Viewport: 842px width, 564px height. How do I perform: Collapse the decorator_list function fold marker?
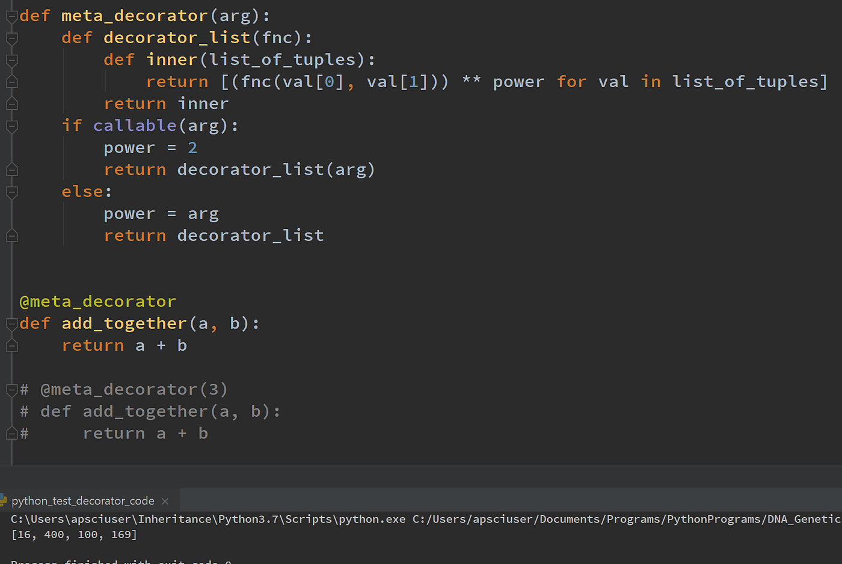point(11,37)
